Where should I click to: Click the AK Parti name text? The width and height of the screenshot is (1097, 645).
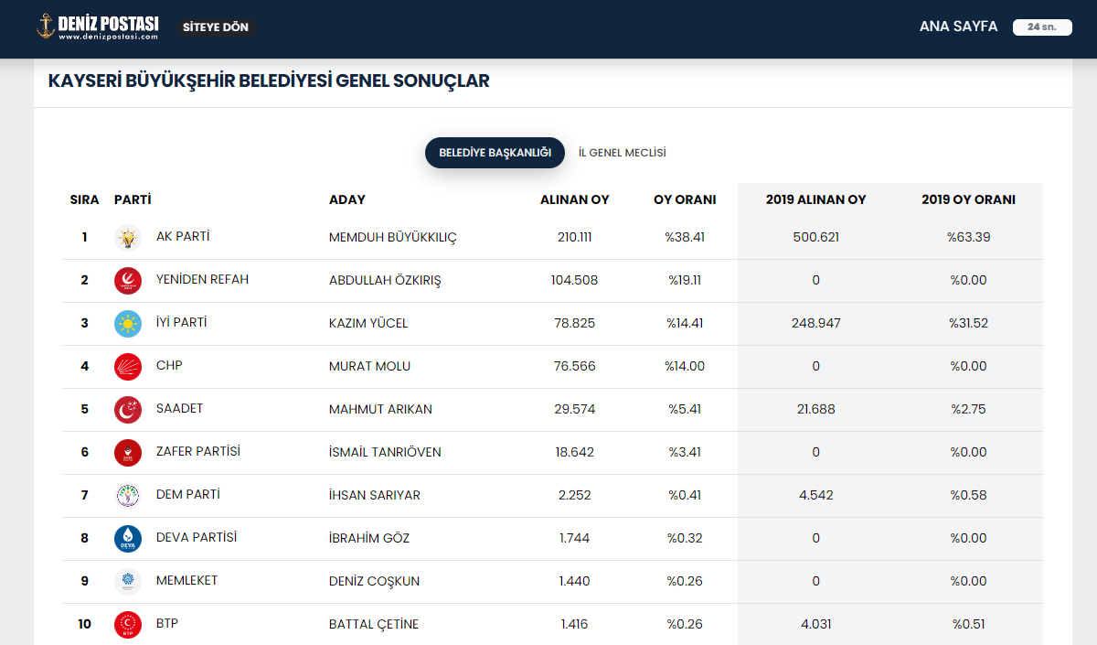(x=183, y=236)
